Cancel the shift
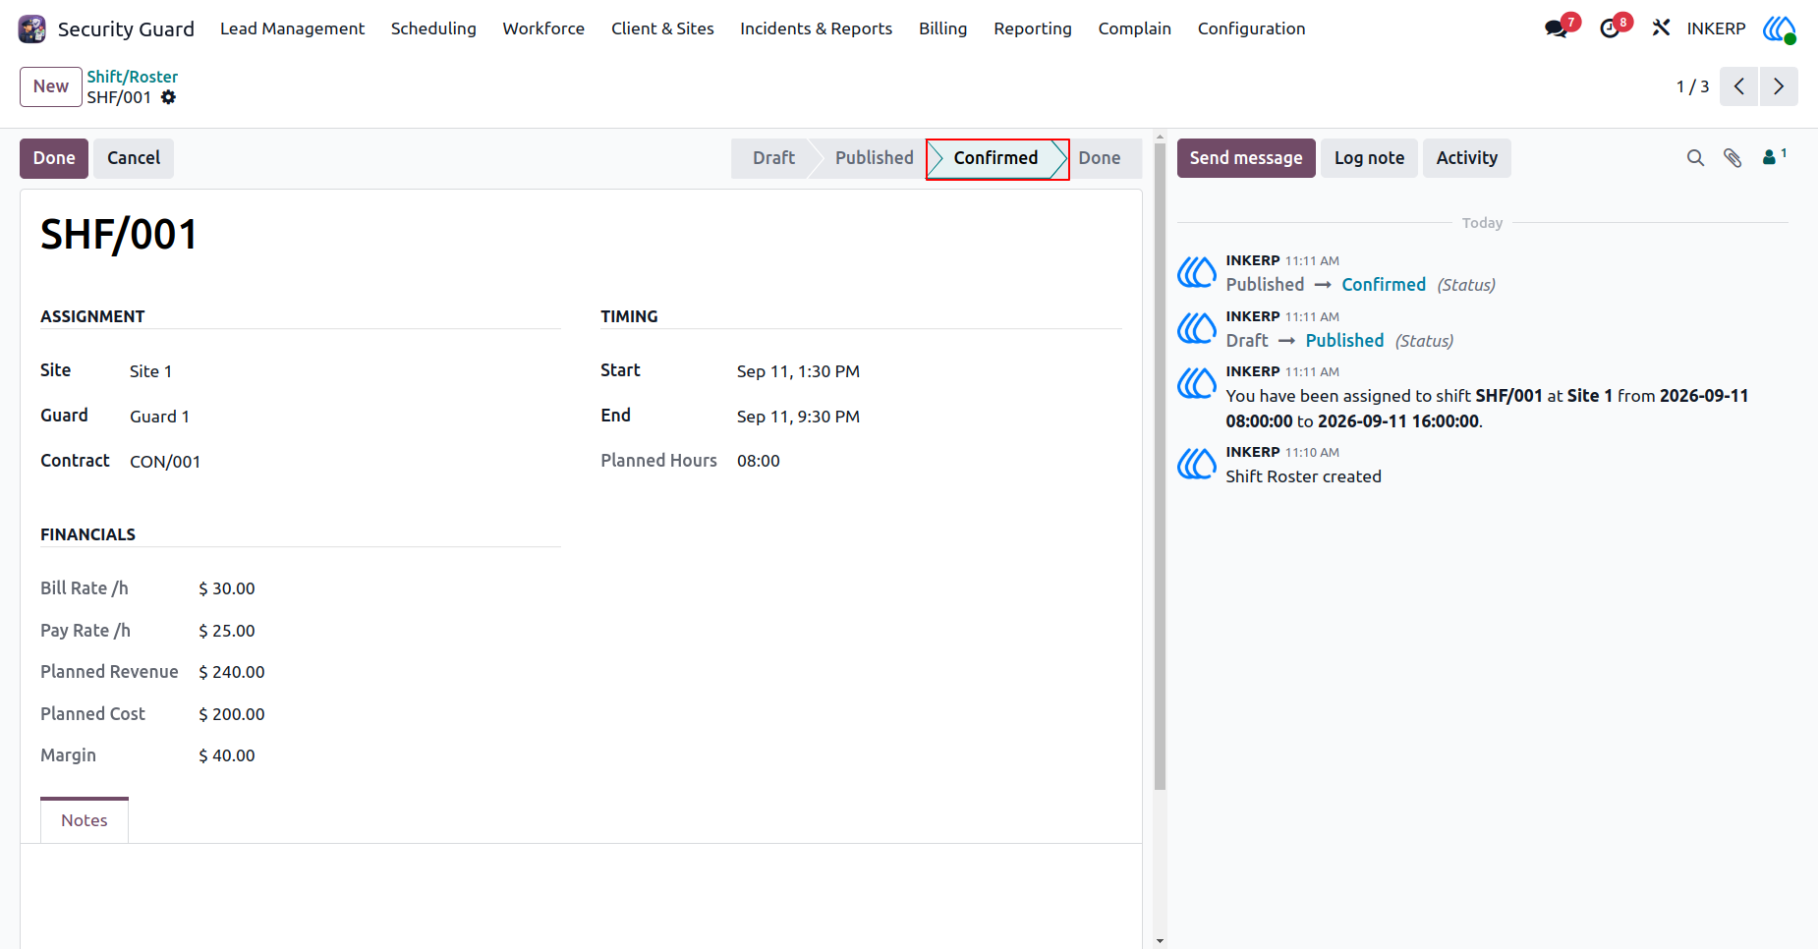1818x949 pixels. pyautogui.click(x=134, y=158)
